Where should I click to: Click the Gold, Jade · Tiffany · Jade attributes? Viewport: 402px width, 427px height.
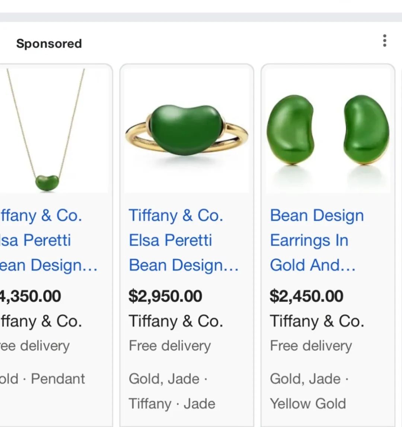[172, 391]
